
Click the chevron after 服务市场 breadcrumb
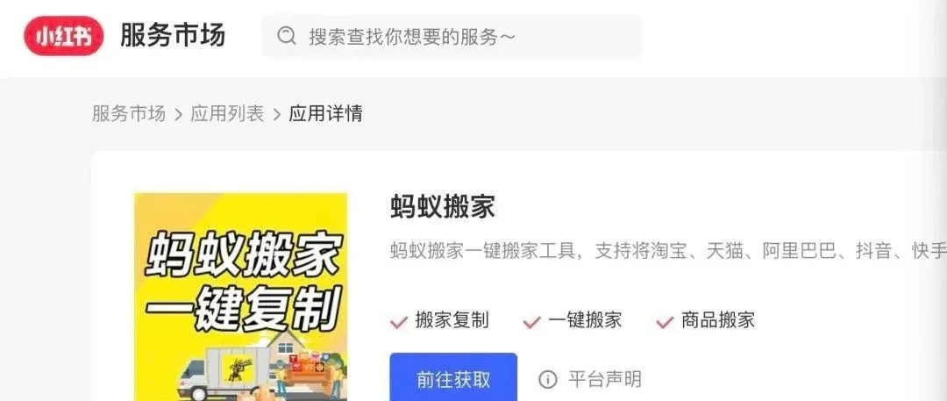pos(178,114)
